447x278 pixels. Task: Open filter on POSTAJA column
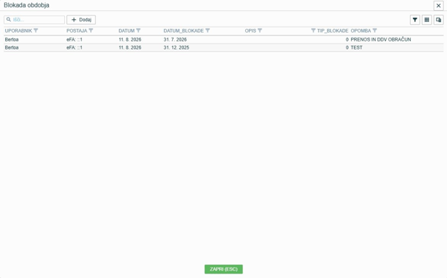(91, 30)
